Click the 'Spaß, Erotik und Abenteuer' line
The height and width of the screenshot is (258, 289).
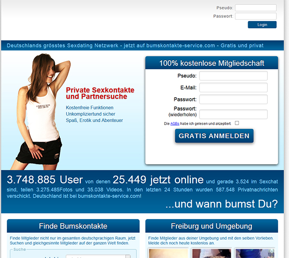coord(94,120)
